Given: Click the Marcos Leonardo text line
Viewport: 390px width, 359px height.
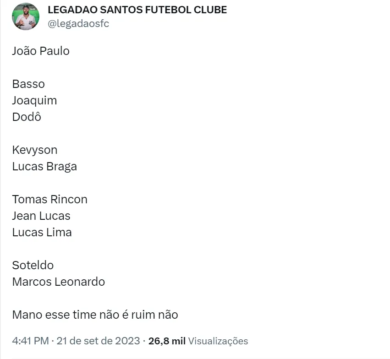Looking at the screenshot, I should [58, 282].
